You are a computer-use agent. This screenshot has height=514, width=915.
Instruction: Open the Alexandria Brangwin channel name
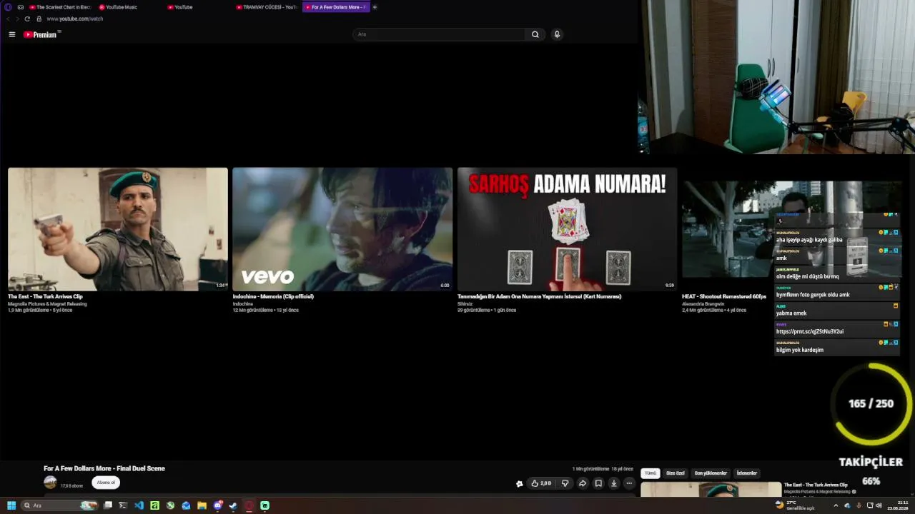[702, 303]
